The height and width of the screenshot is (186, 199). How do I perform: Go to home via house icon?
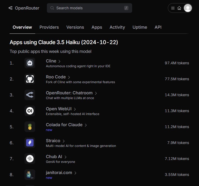(x=179, y=8)
